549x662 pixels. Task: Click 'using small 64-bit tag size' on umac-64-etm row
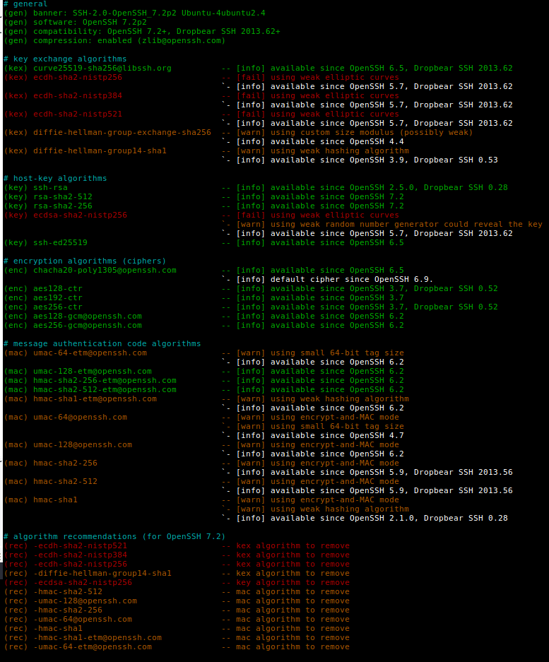(x=338, y=353)
